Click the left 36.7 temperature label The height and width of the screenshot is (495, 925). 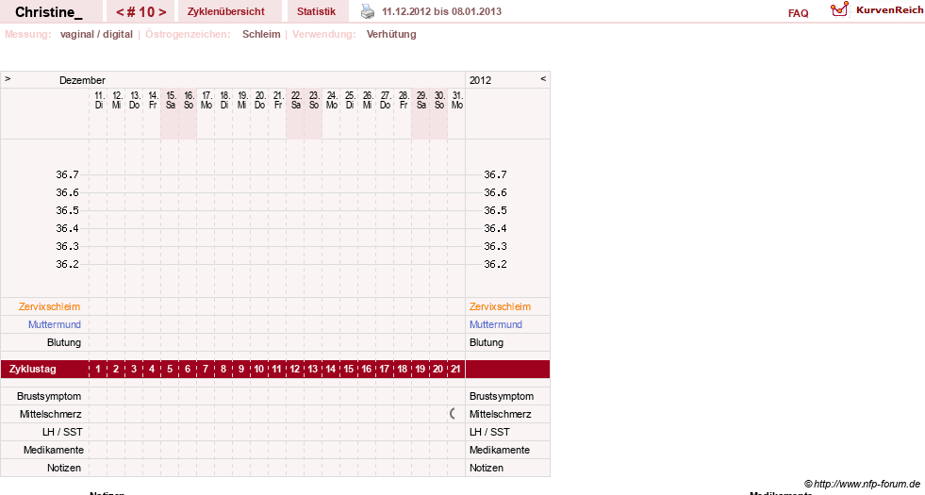[x=67, y=174]
